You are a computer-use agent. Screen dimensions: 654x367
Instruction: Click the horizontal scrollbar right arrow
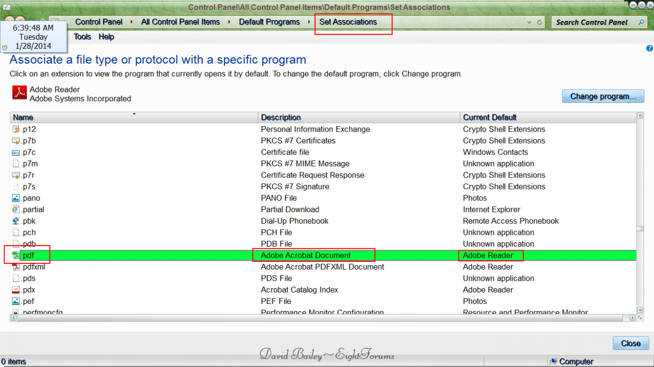tap(632, 318)
